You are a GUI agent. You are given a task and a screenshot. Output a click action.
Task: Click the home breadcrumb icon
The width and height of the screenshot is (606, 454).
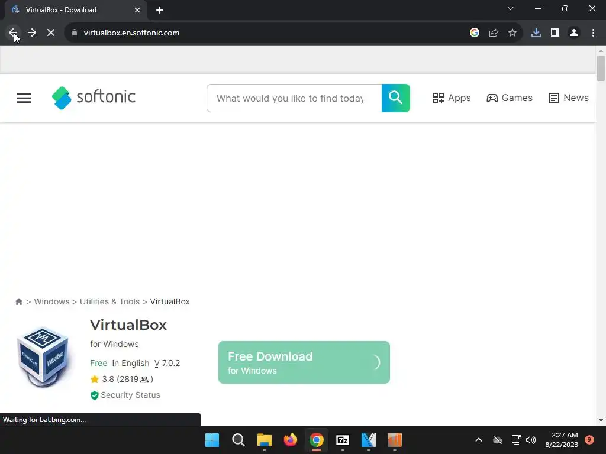click(18, 301)
